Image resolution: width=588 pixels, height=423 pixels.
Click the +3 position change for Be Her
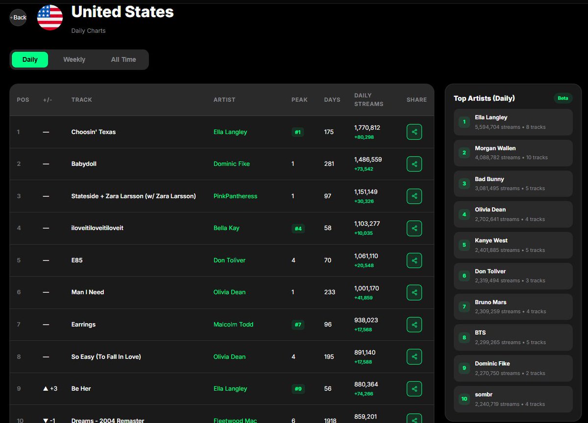click(x=50, y=389)
